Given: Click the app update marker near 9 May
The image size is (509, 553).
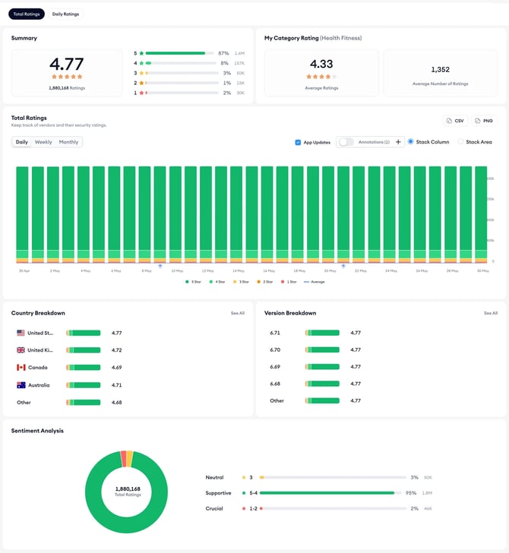Looking at the screenshot, I should 160,266.
